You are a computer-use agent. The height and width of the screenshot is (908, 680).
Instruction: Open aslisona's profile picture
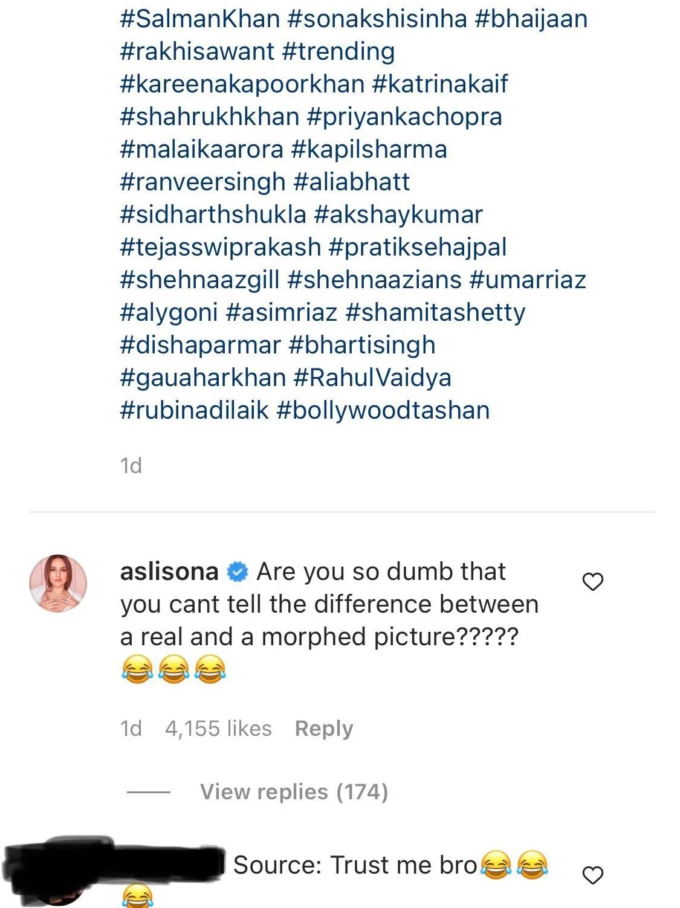point(58,583)
